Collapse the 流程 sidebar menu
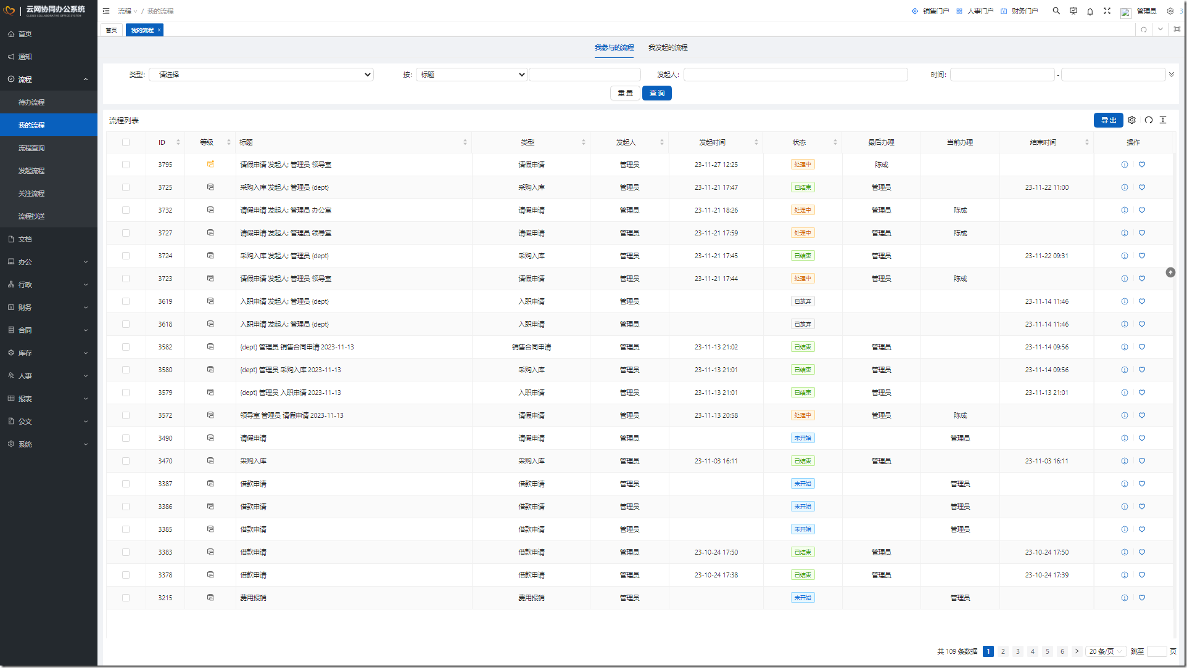 tap(49, 79)
